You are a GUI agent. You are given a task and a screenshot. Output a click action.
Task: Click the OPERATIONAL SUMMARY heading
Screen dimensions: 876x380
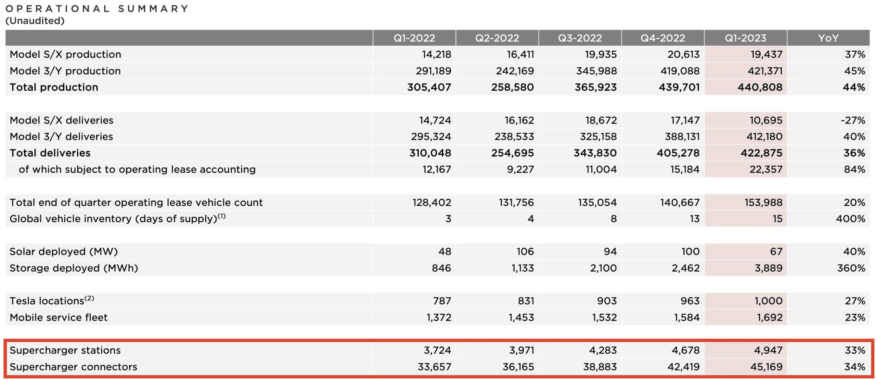point(97,9)
